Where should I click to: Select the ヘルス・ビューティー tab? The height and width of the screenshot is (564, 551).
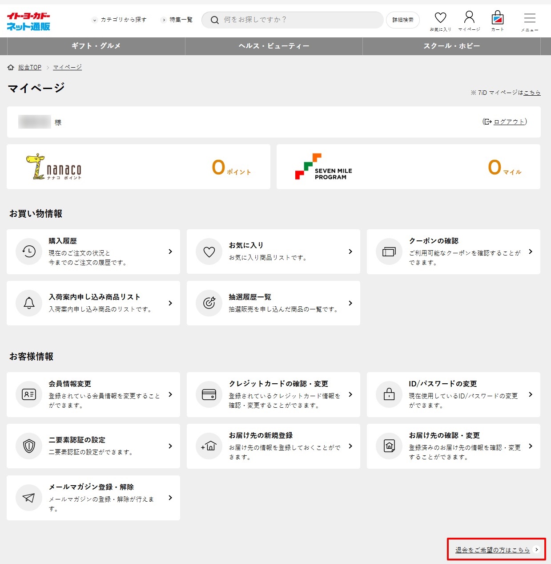pyautogui.click(x=273, y=46)
